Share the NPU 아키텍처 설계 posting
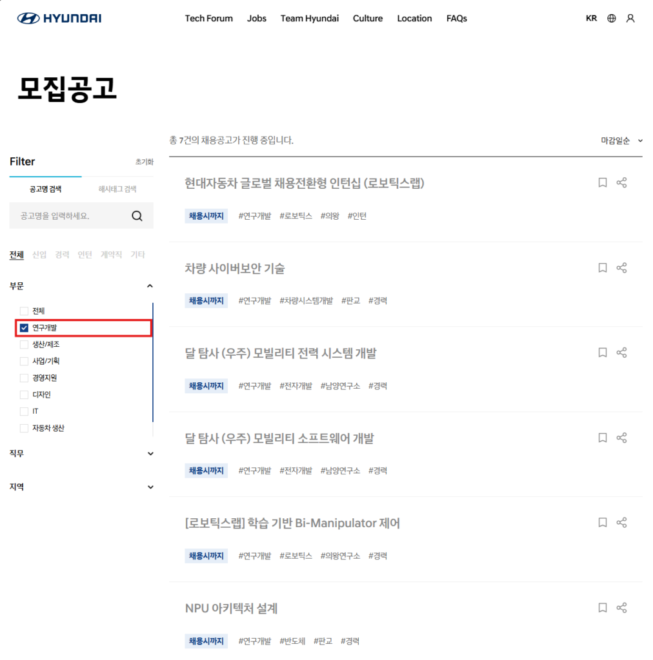Viewport: 653px width, 660px height. 621,607
